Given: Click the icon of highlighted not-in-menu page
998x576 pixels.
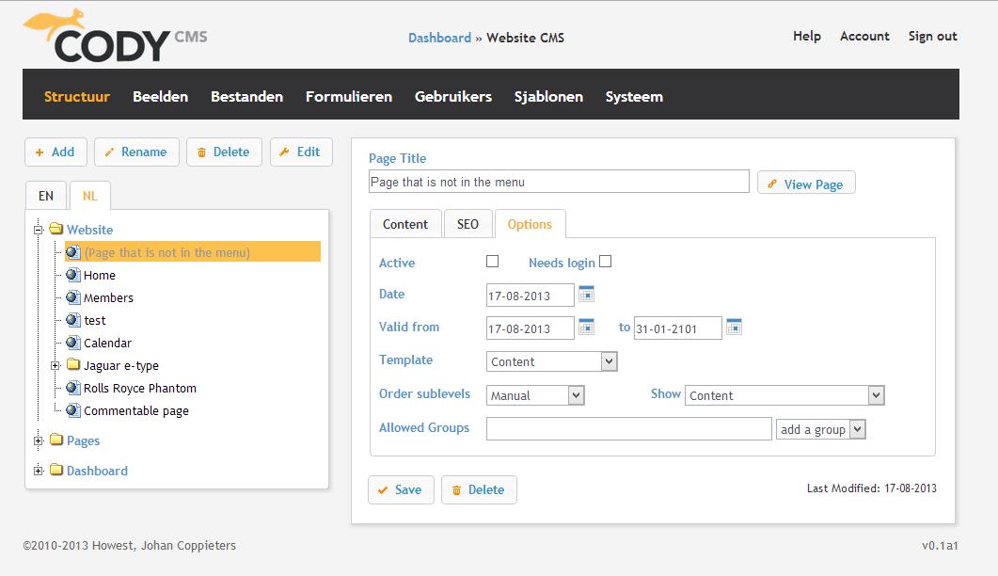Looking at the screenshot, I should click(73, 252).
